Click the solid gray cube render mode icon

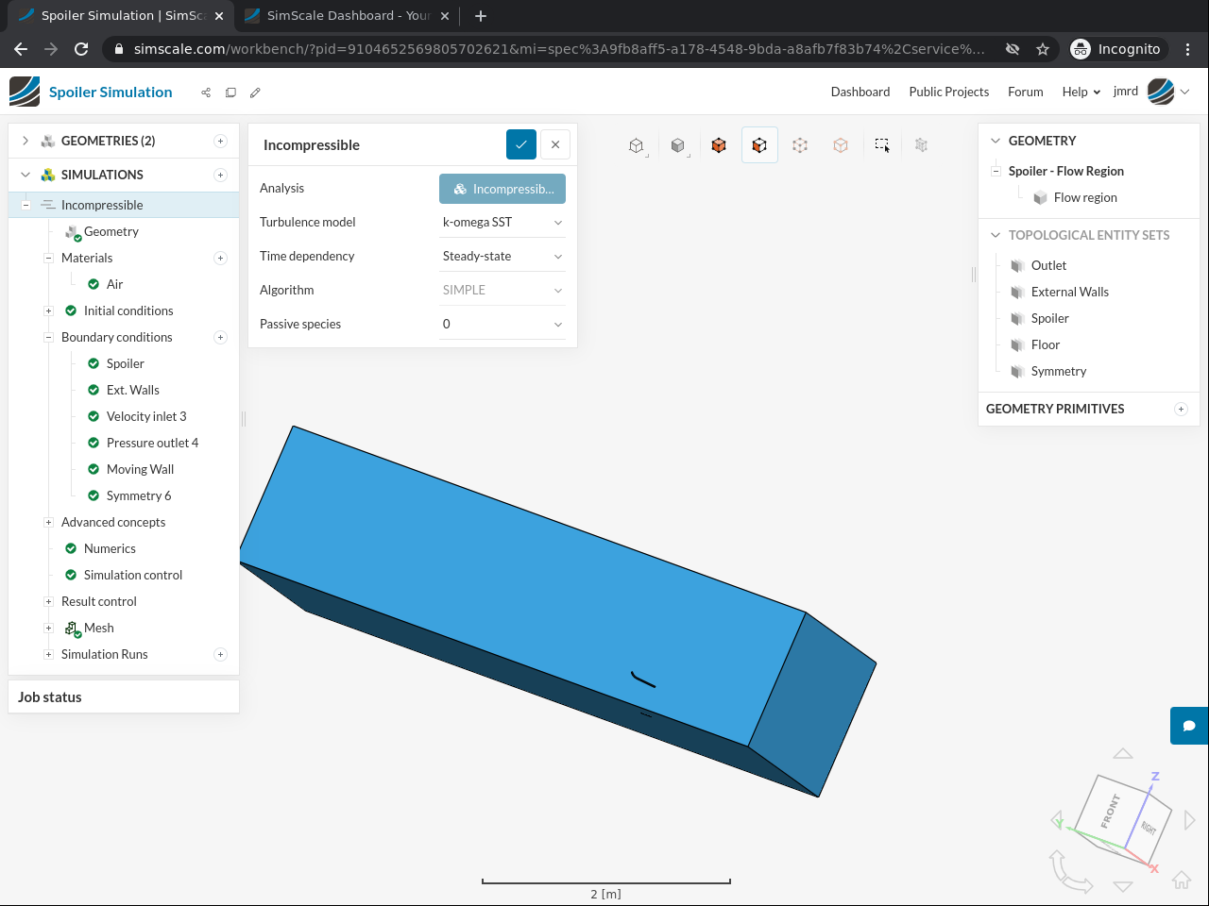pos(677,145)
